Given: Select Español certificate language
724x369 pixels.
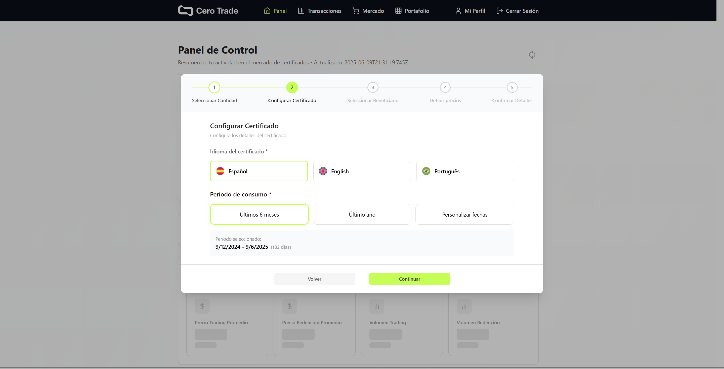Looking at the screenshot, I should tap(259, 171).
